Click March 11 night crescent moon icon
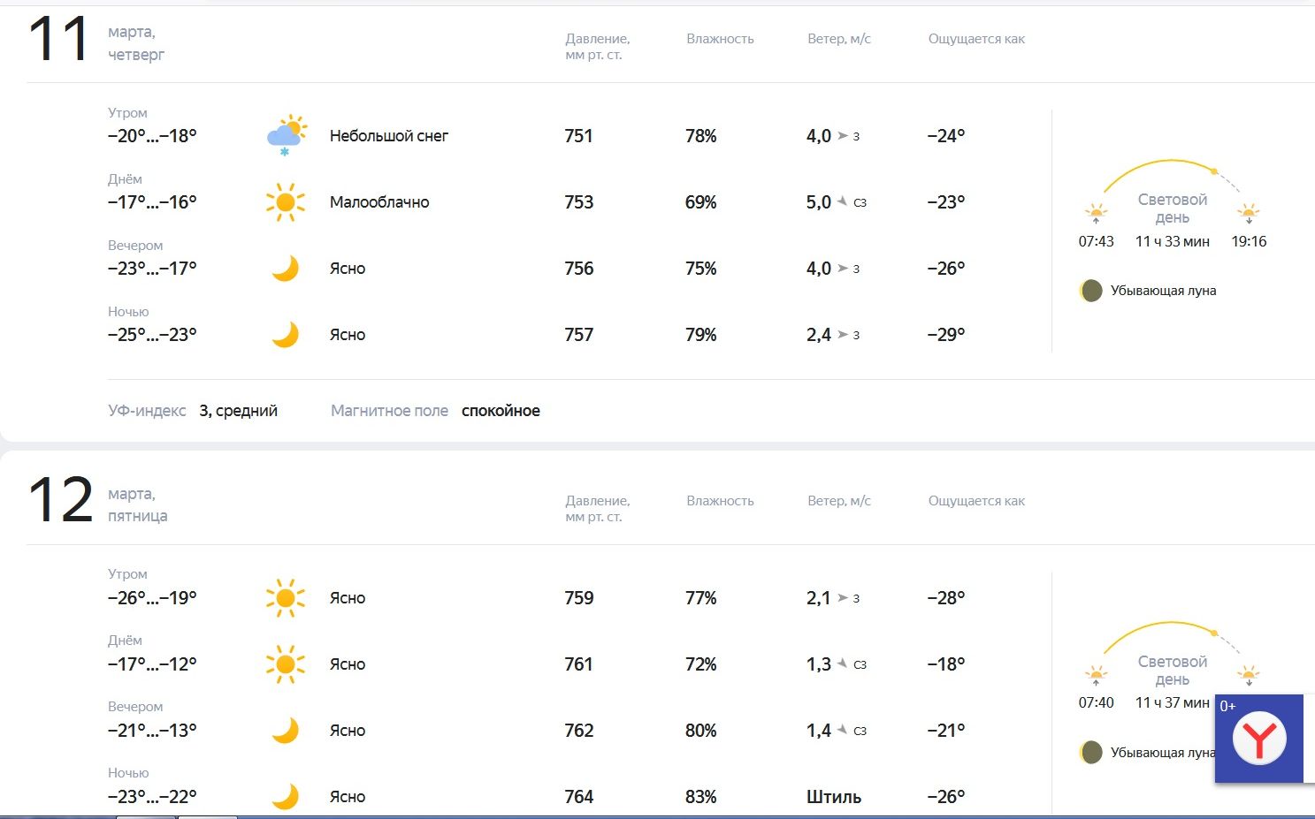Viewport: 1315px width, 819px height. tap(285, 335)
